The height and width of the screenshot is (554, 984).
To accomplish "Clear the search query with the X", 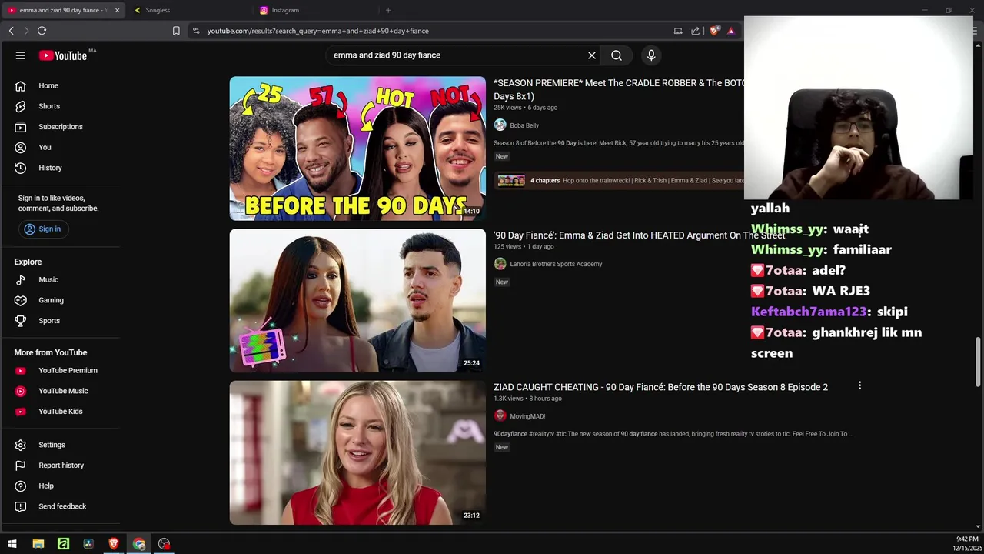I will (592, 55).
